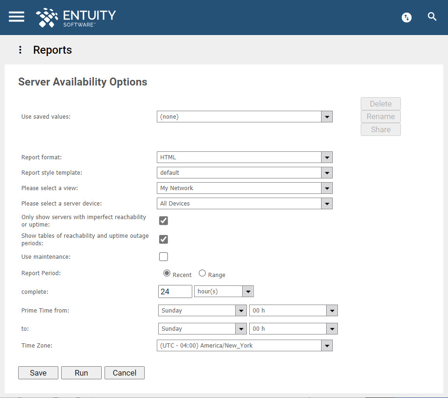This screenshot has height=398, width=448.
Task: Click the Server Availability Options heading
Action: click(83, 82)
